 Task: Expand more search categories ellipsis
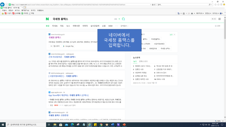[x=116, y=26]
